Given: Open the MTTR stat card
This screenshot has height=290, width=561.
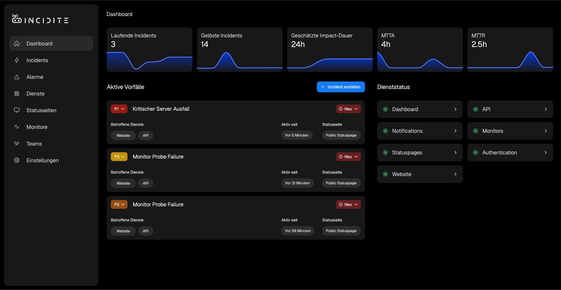Looking at the screenshot, I should click(510, 50).
